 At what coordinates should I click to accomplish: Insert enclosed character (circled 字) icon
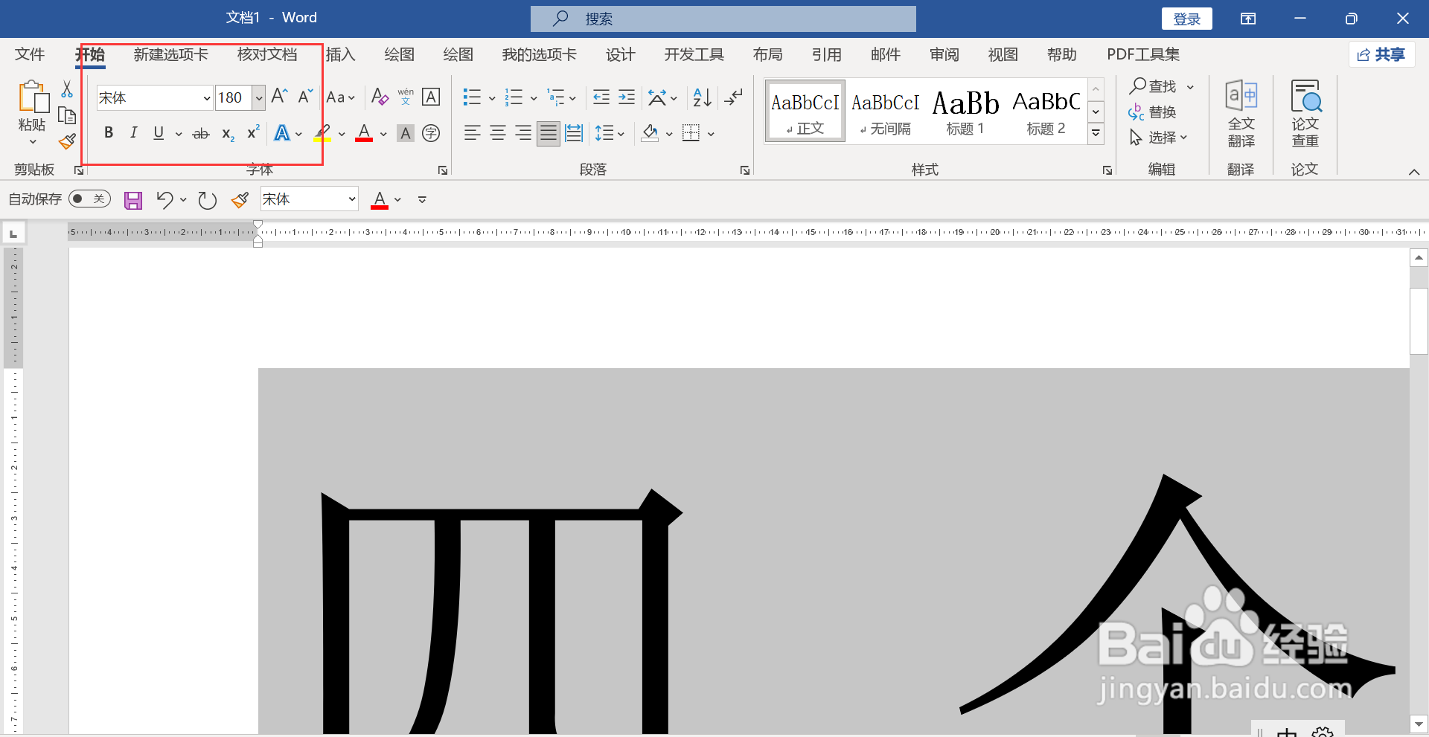431,133
